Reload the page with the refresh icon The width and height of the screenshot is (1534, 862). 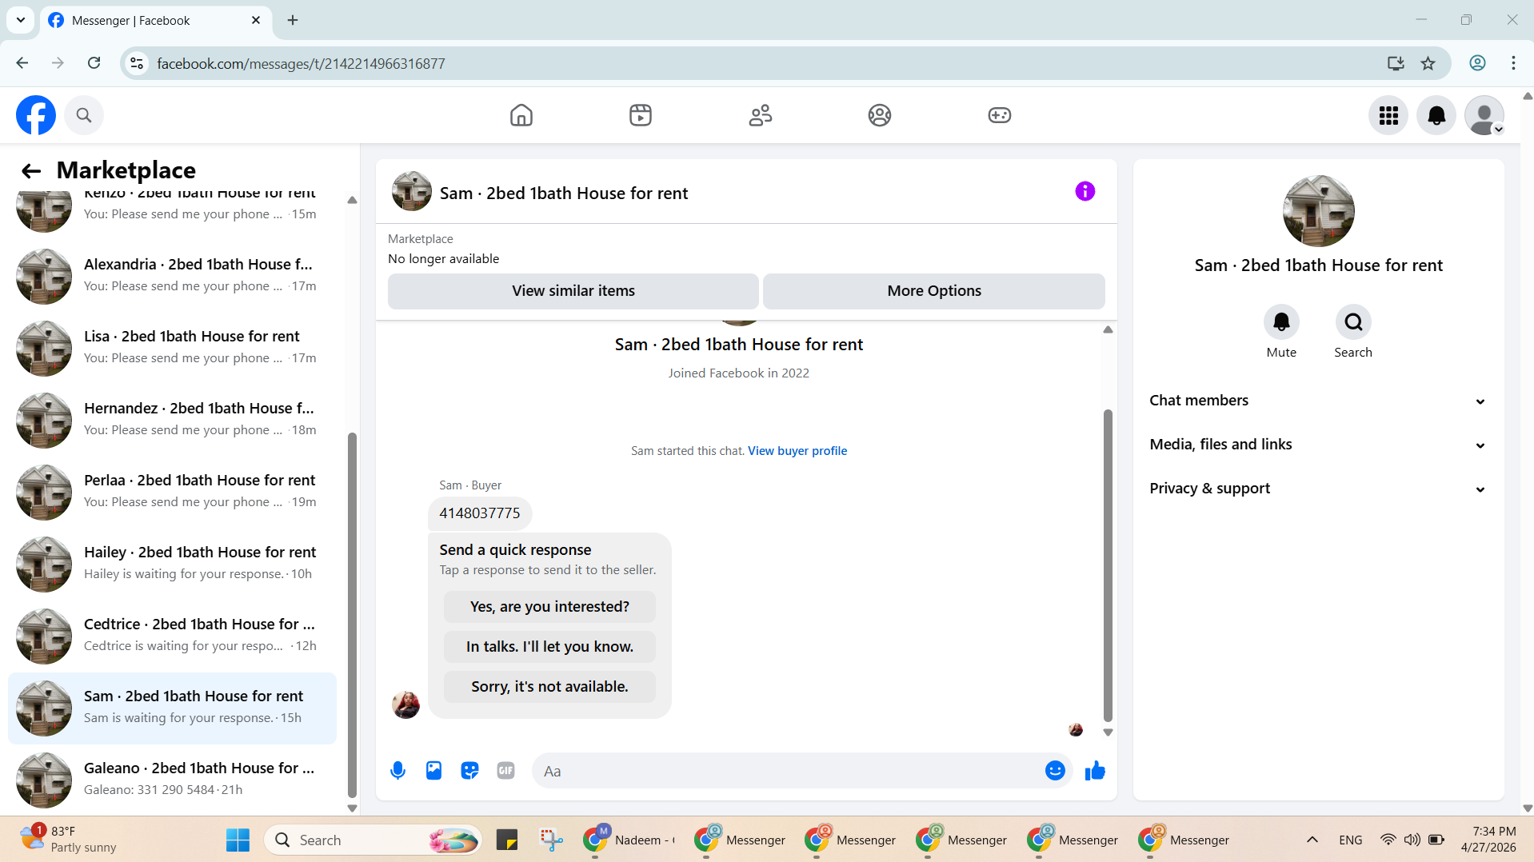point(94,63)
